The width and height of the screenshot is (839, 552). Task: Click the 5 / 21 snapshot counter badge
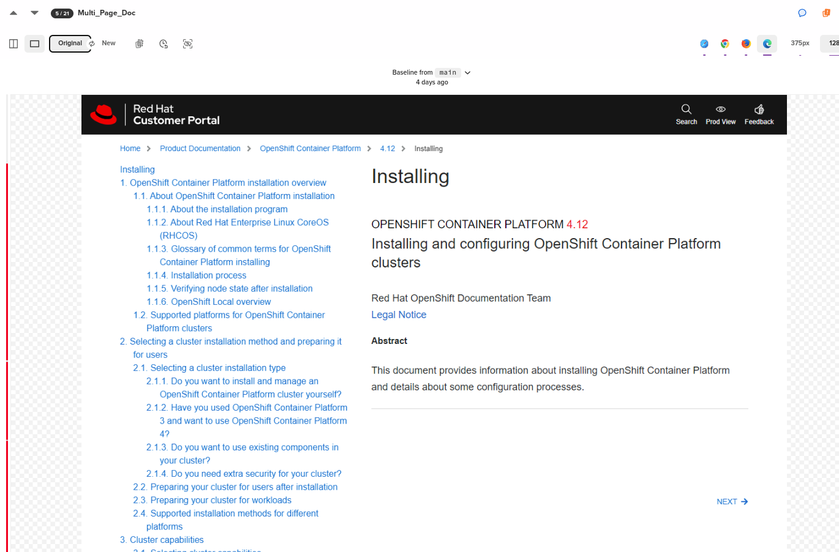pyautogui.click(x=62, y=13)
